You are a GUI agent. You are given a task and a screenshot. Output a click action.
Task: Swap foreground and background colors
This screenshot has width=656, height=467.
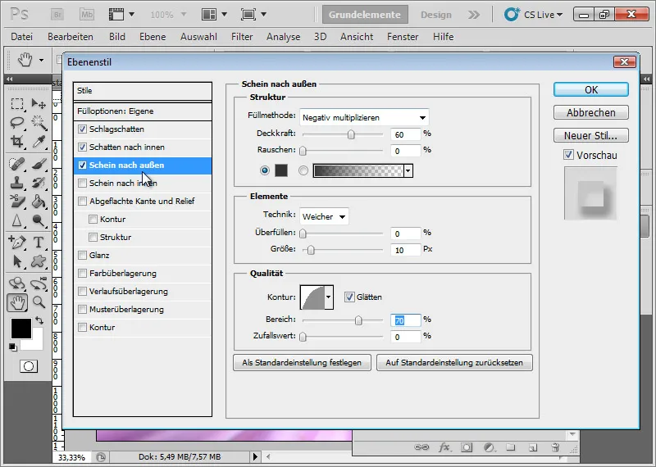click(x=39, y=320)
